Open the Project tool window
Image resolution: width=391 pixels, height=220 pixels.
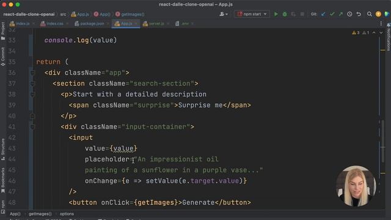click(2, 31)
